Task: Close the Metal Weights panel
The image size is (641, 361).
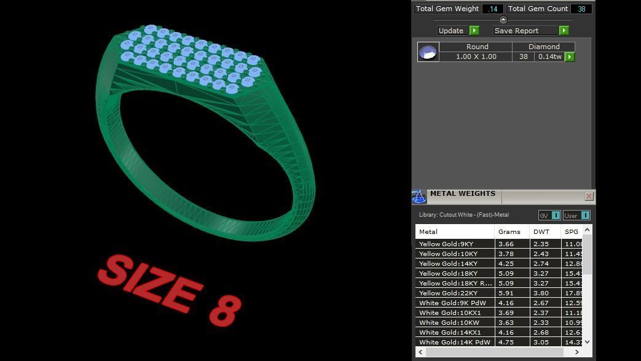Action: [589, 196]
